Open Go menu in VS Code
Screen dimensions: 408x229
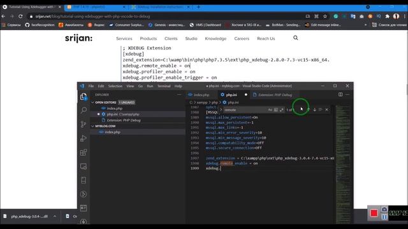(140, 86)
